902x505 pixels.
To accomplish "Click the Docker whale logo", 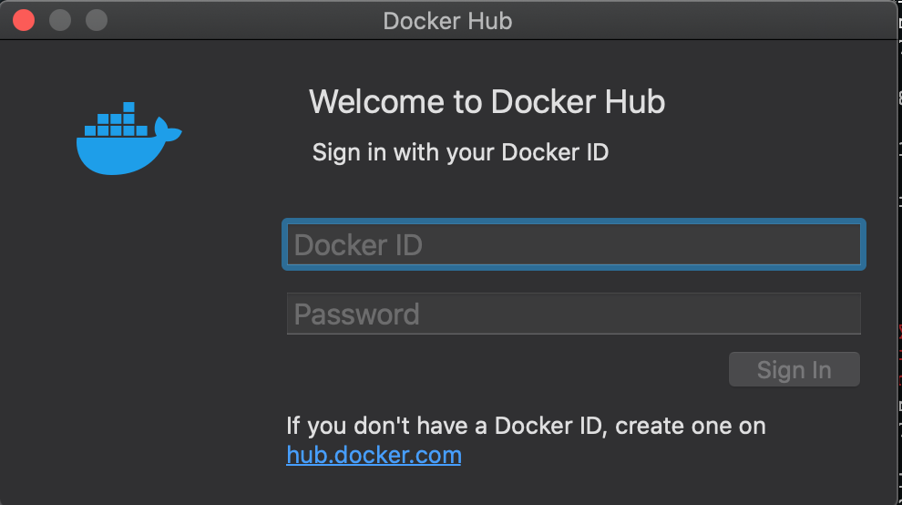I will point(128,139).
